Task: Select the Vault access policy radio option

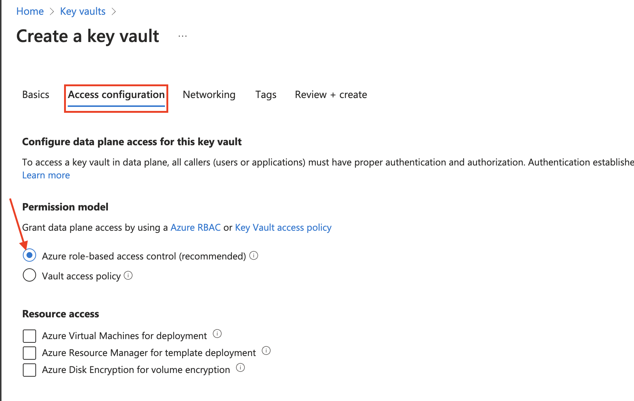Action: pos(29,275)
